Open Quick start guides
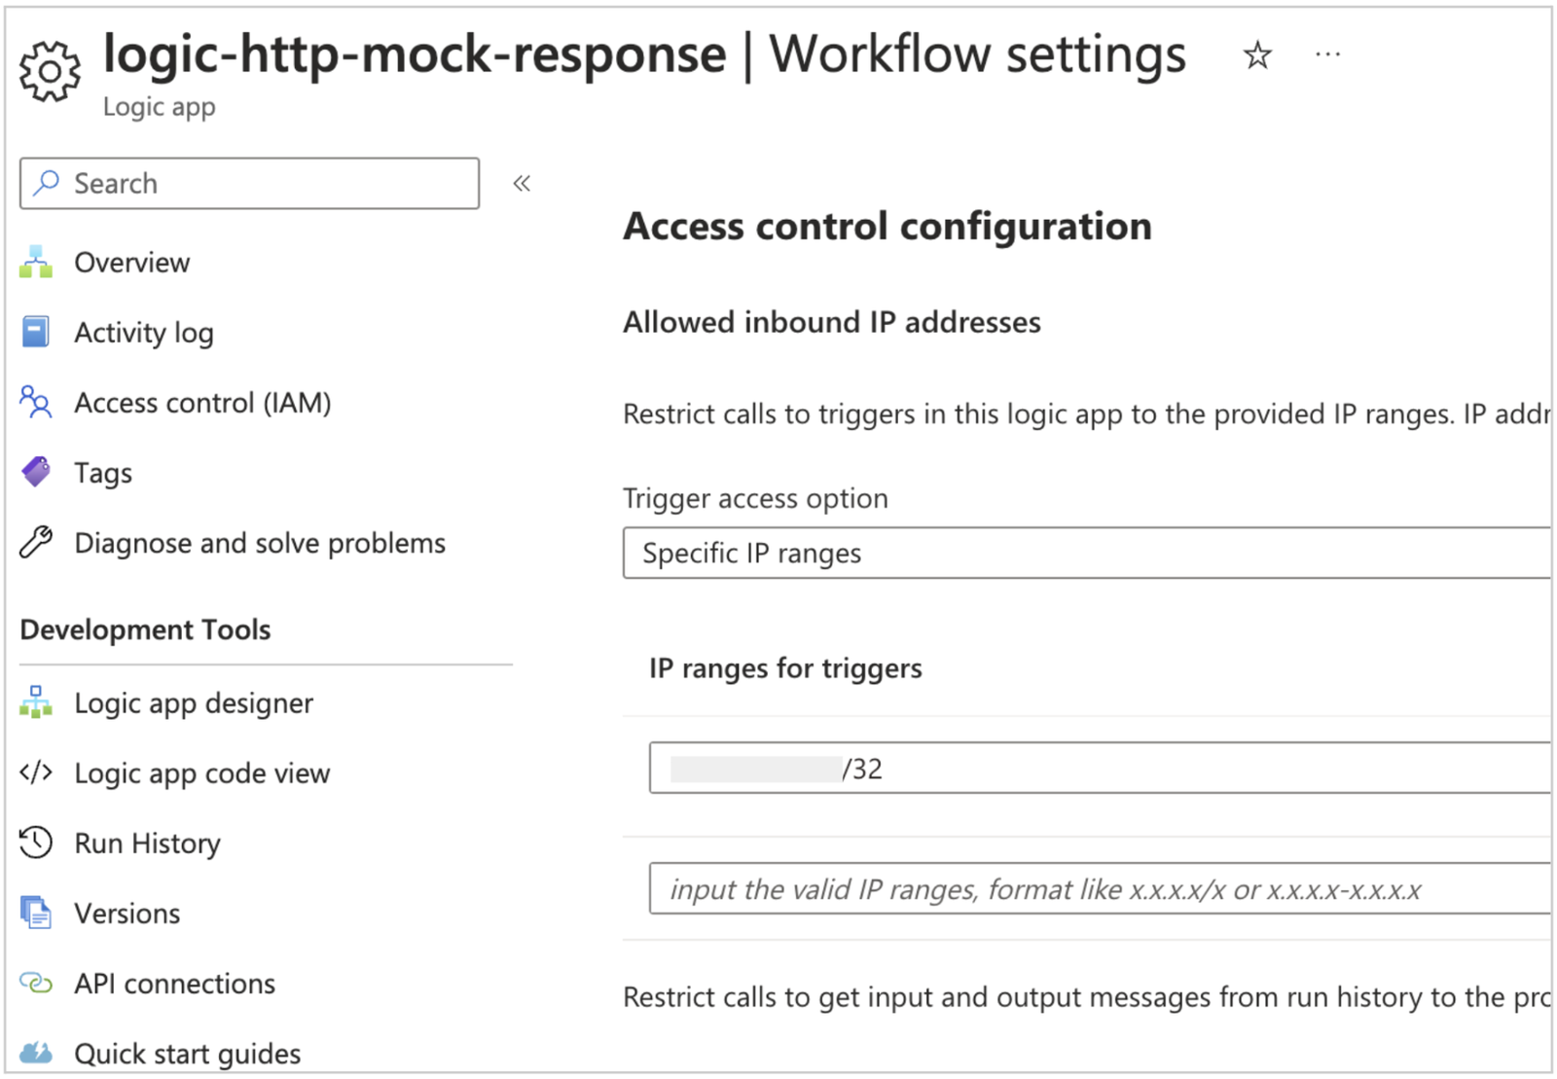The width and height of the screenshot is (1557, 1079). (x=187, y=1054)
